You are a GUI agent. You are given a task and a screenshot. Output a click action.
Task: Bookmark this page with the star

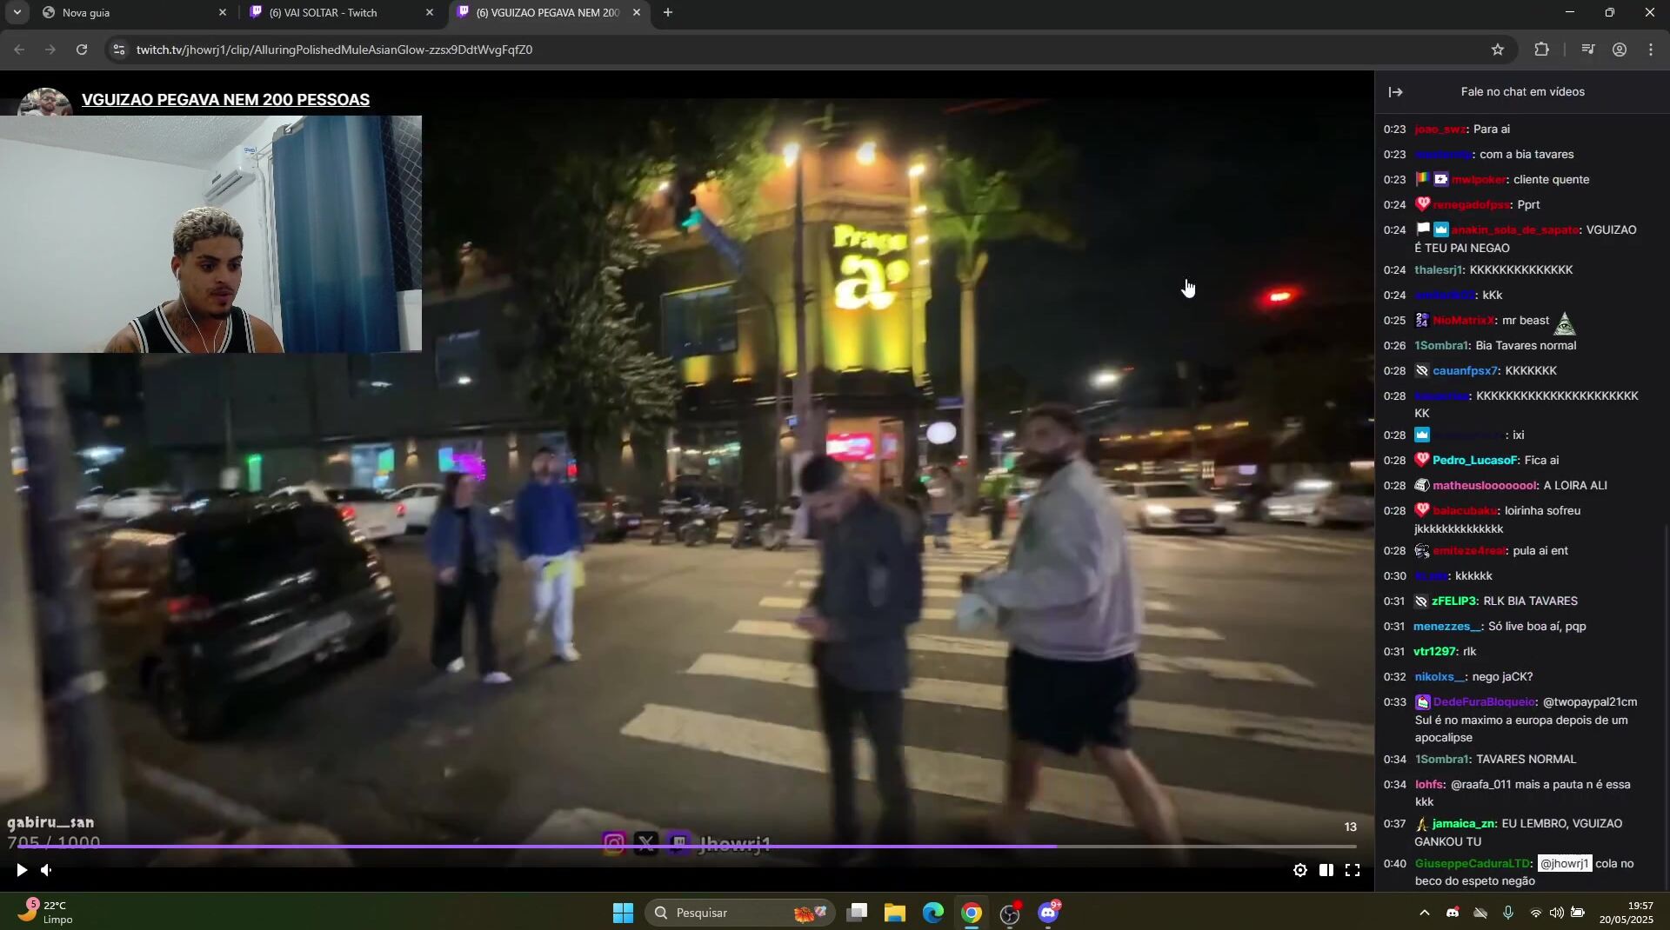(x=1498, y=50)
